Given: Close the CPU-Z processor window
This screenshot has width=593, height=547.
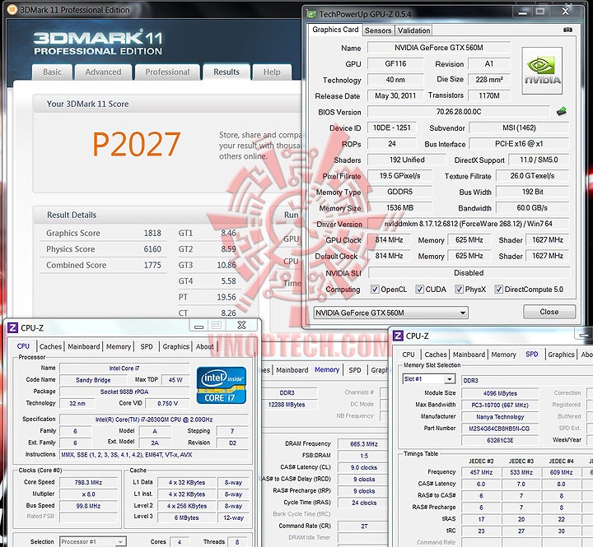Looking at the screenshot, I should 241,325.
